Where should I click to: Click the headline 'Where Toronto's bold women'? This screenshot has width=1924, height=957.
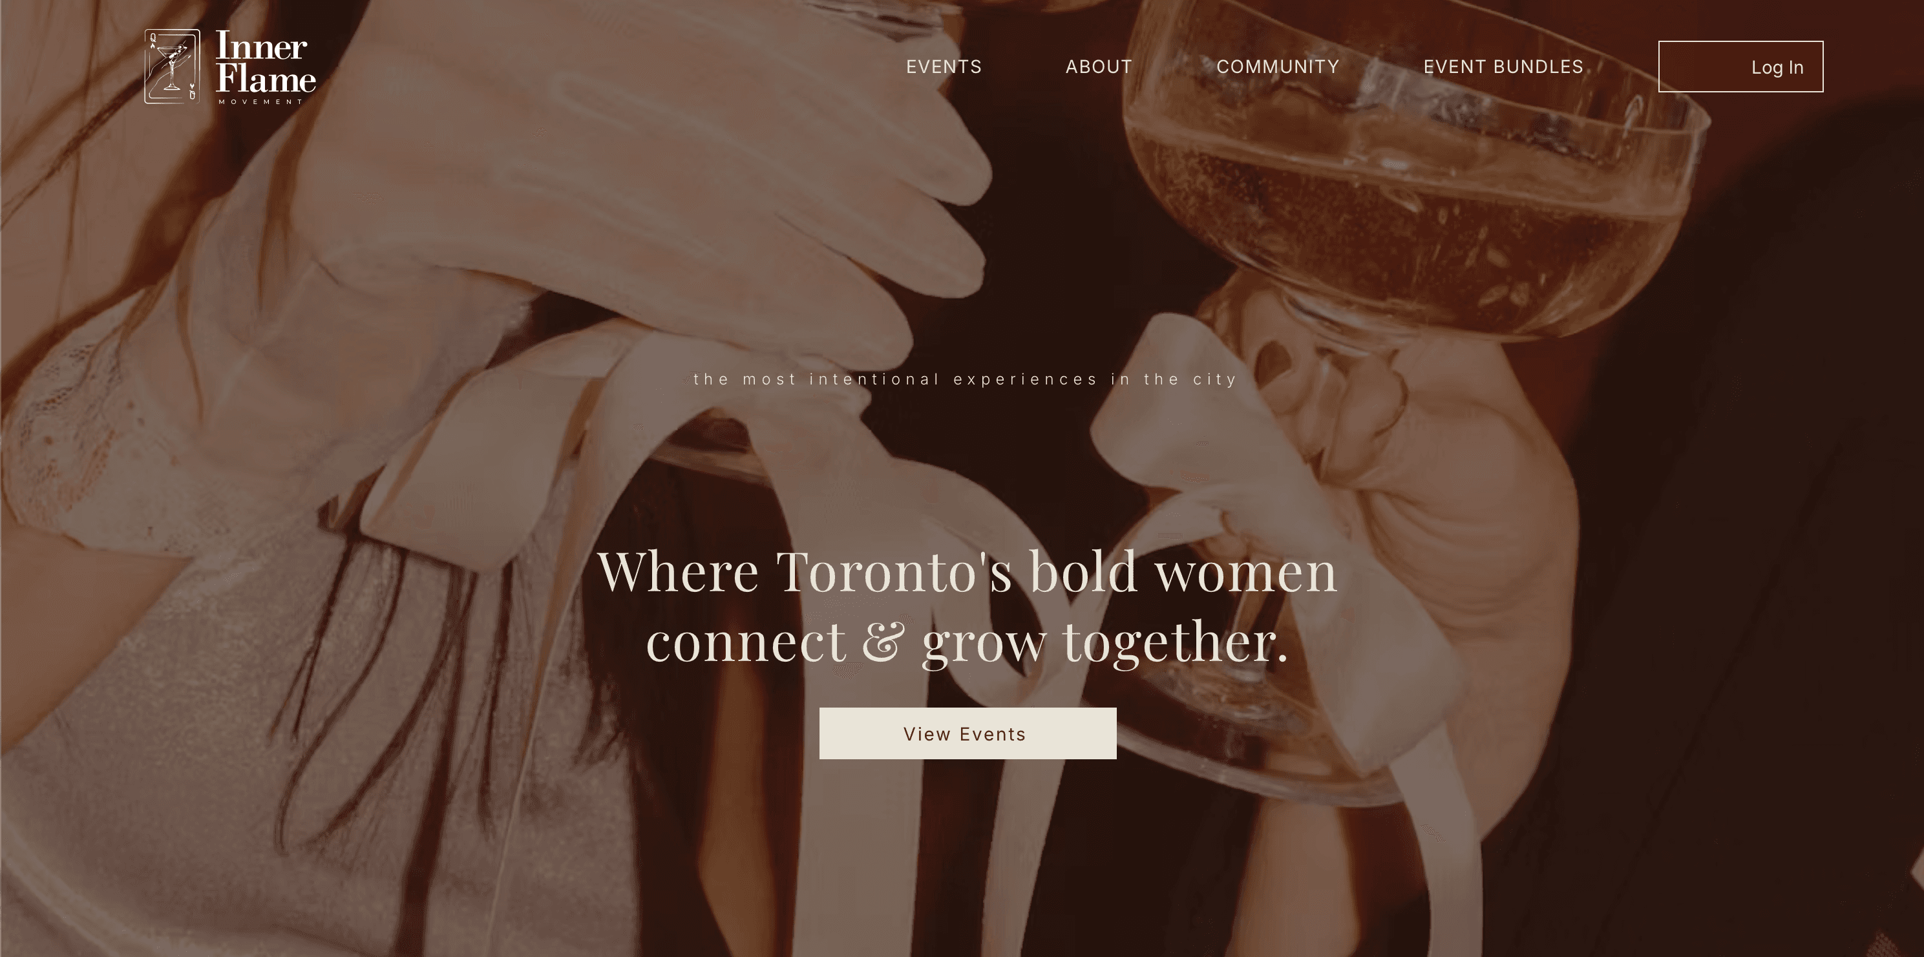(966, 571)
